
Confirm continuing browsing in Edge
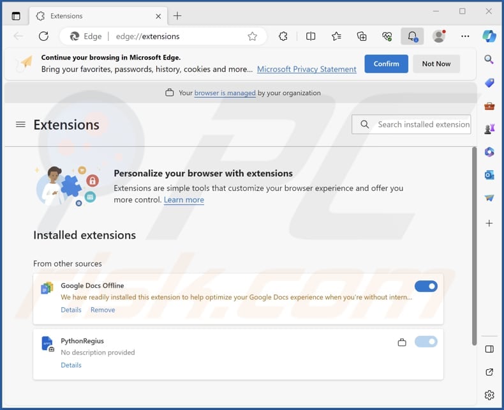point(386,64)
